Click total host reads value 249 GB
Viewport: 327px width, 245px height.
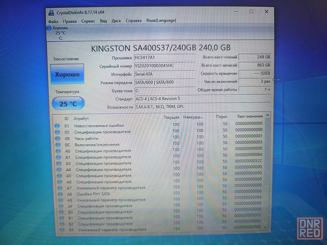coord(255,57)
